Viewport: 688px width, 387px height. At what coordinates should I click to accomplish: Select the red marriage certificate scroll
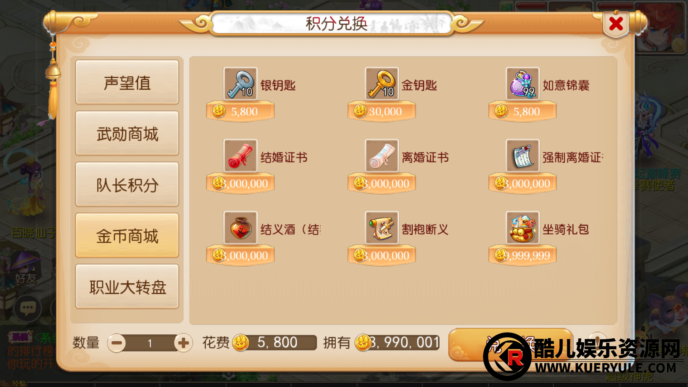coord(240,156)
